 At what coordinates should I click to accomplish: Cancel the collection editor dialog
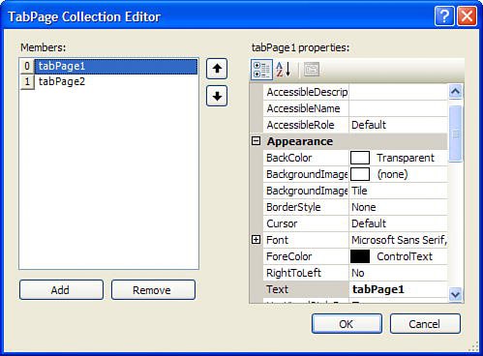pos(425,324)
